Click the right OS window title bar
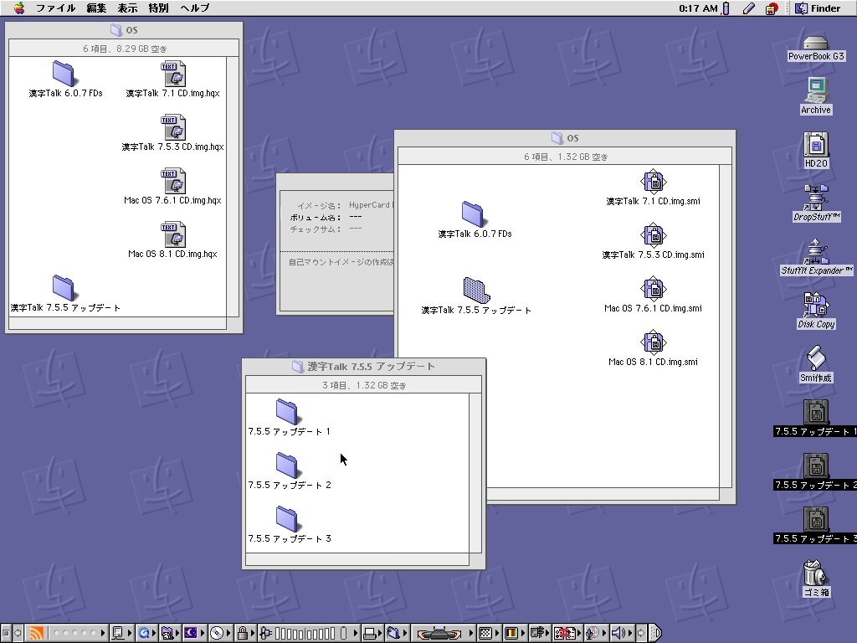 coord(565,138)
